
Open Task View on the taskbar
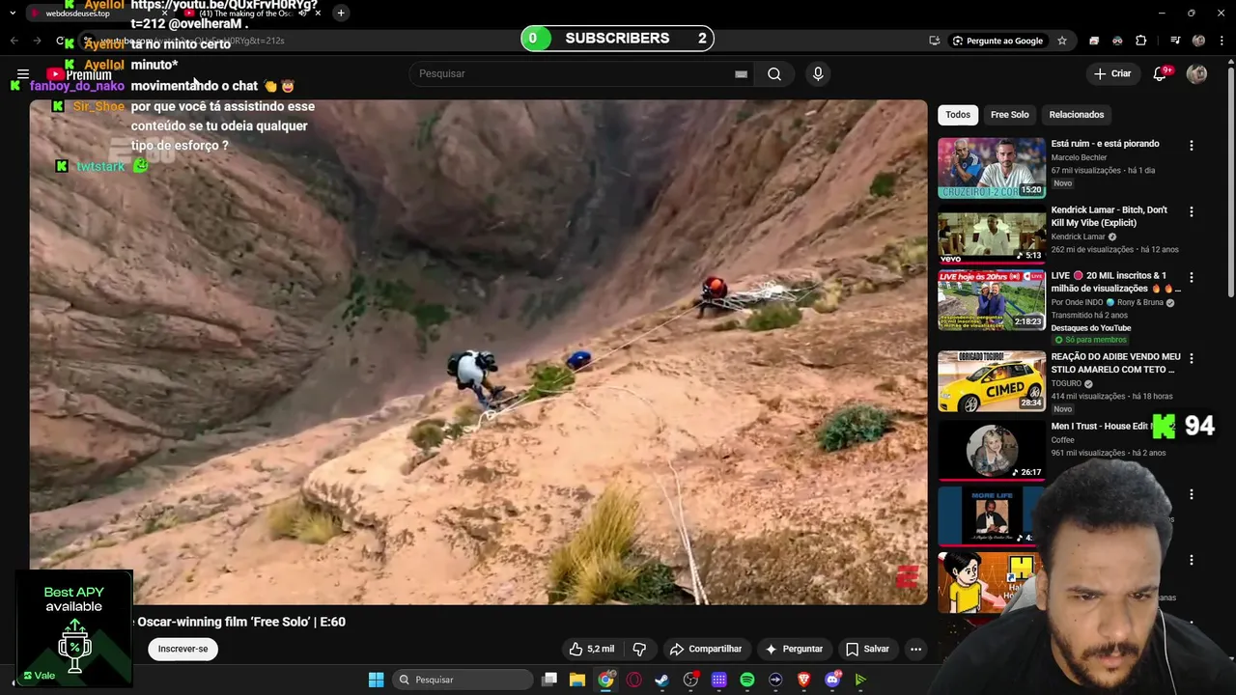coord(549,680)
